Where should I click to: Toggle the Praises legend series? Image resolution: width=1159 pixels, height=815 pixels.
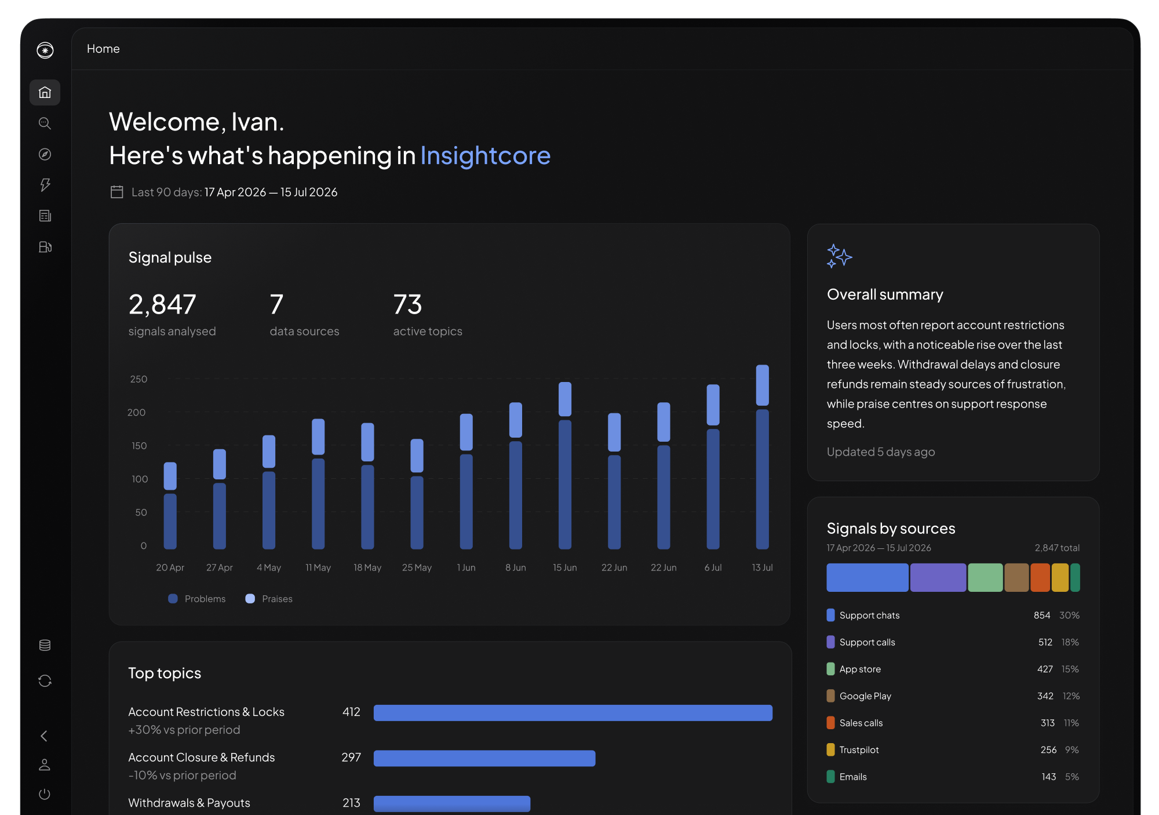269,599
